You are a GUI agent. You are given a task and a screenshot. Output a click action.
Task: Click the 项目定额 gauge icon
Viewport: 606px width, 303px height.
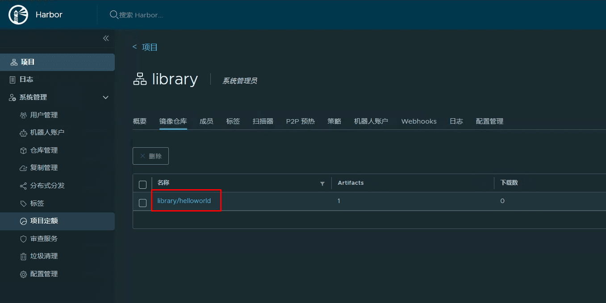pos(24,221)
